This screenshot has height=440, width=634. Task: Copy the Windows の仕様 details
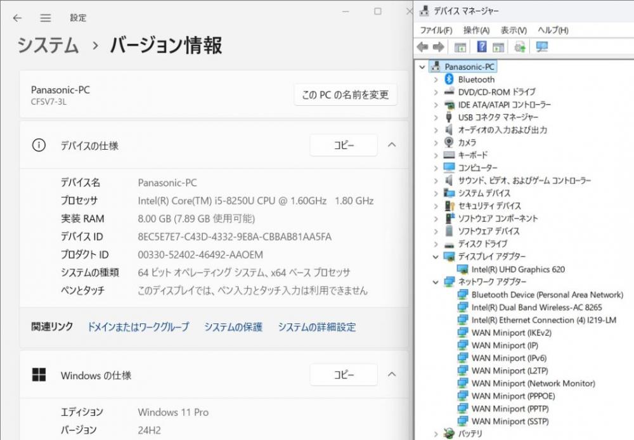click(344, 375)
